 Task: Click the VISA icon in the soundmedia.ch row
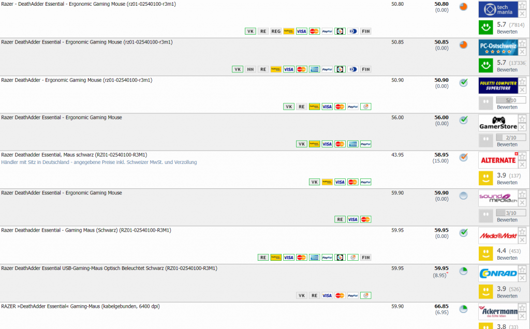click(x=352, y=219)
